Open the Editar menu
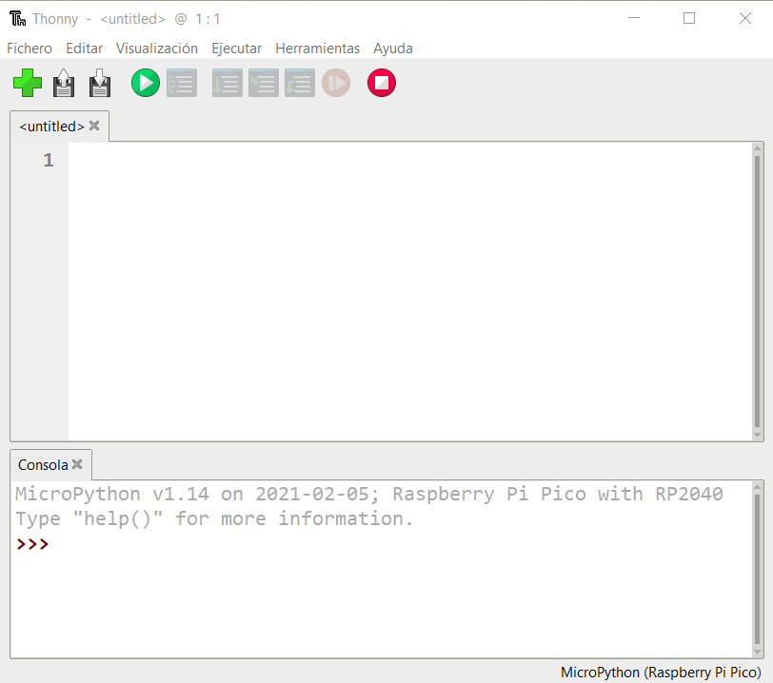Screen dimensions: 773x683 coord(84,49)
